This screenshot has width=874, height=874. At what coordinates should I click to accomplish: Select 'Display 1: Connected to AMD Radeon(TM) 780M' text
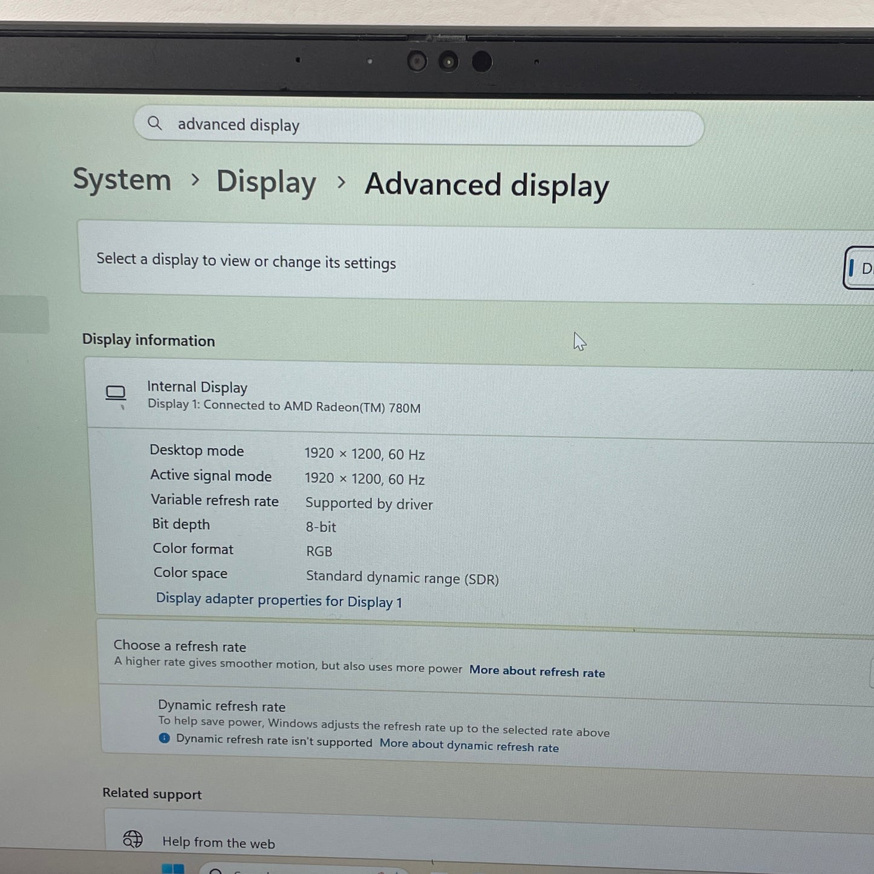284,406
